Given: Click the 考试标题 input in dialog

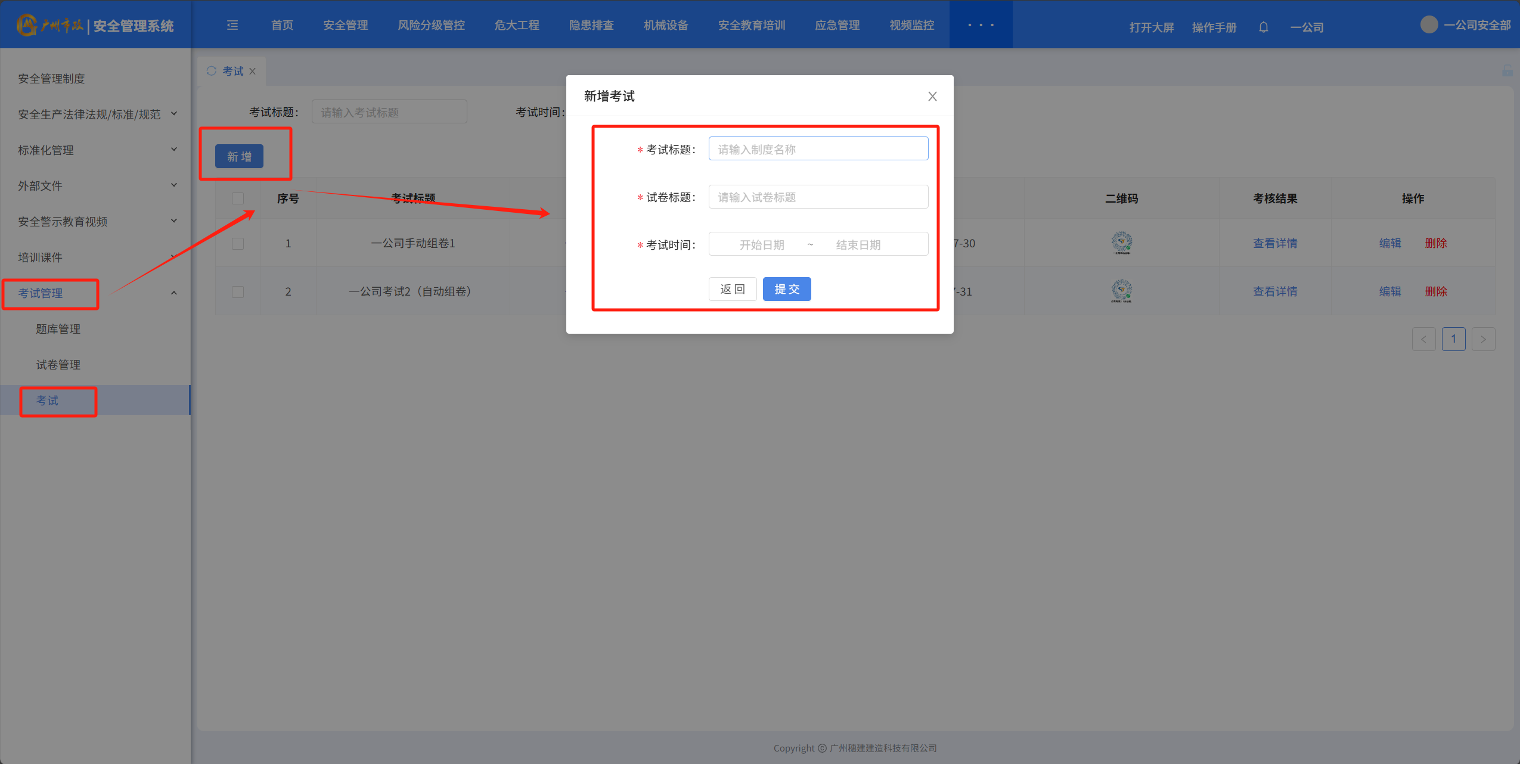Looking at the screenshot, I should 818,149.
